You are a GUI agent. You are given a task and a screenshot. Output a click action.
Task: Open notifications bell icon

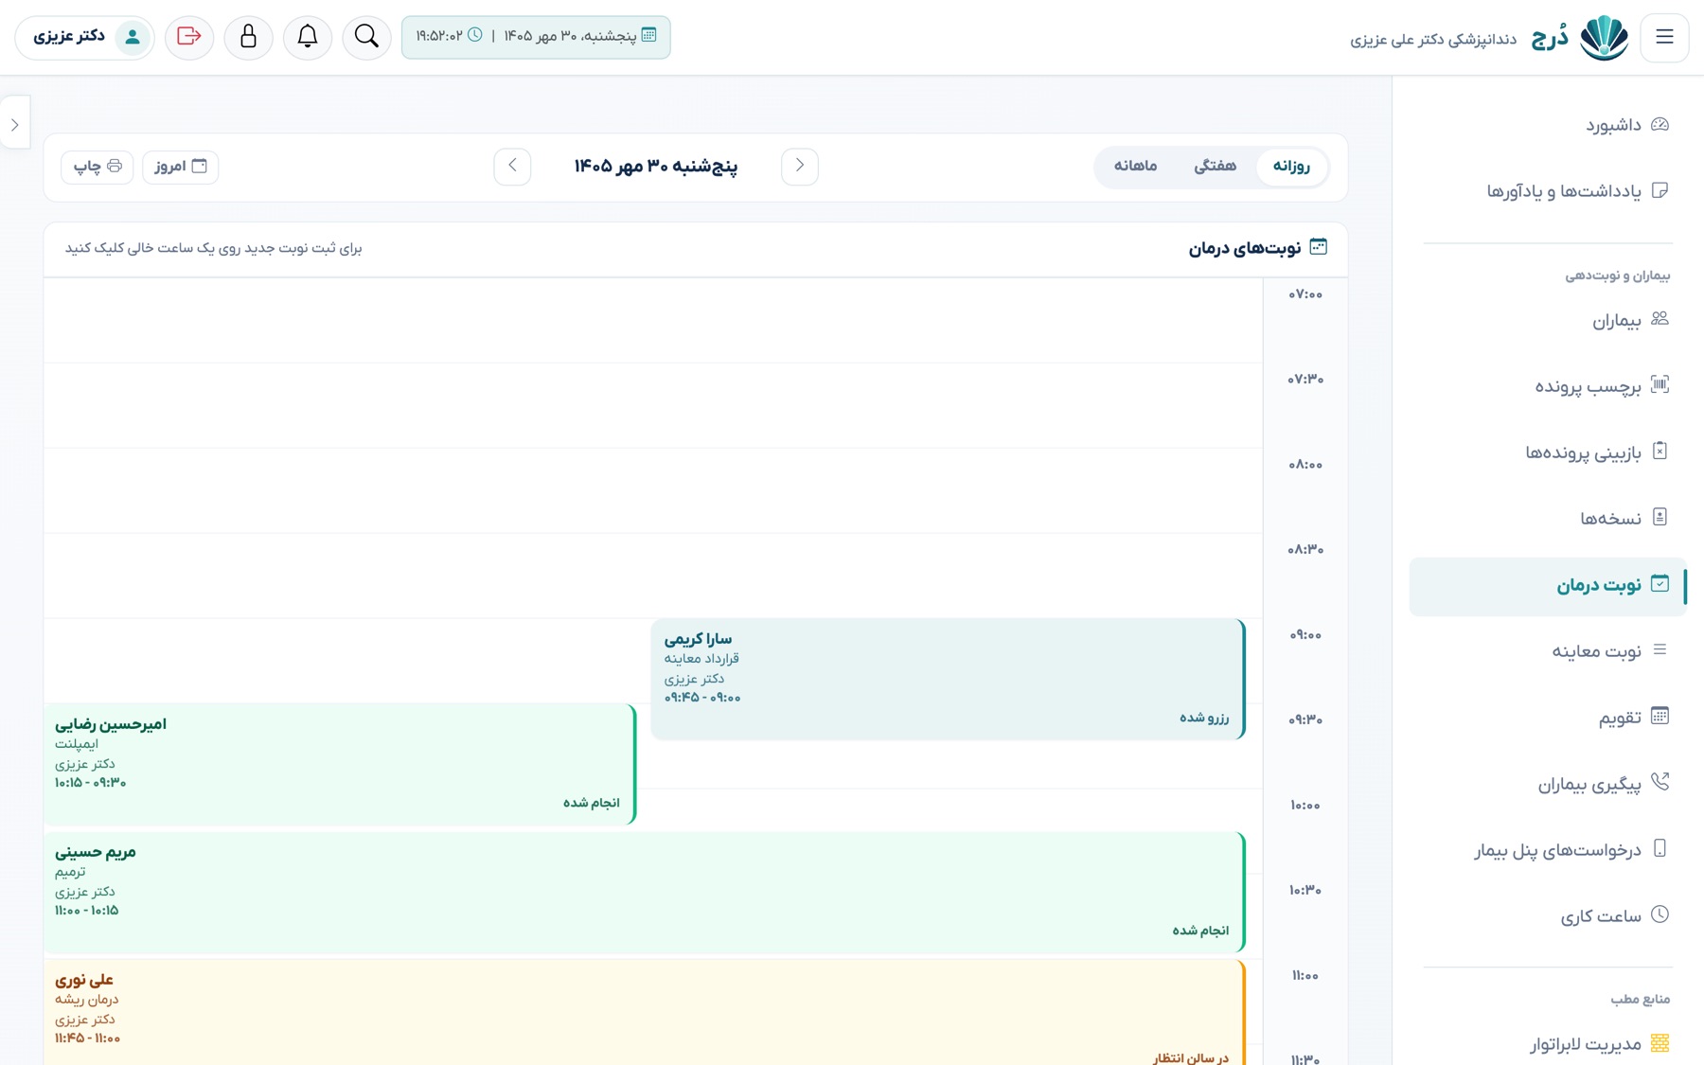pyautogui.click(x=308, y=37)
